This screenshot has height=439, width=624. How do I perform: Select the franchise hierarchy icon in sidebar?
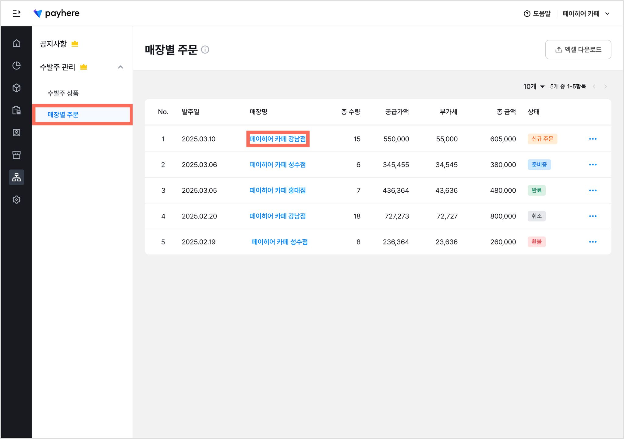(x=16, y=177)
